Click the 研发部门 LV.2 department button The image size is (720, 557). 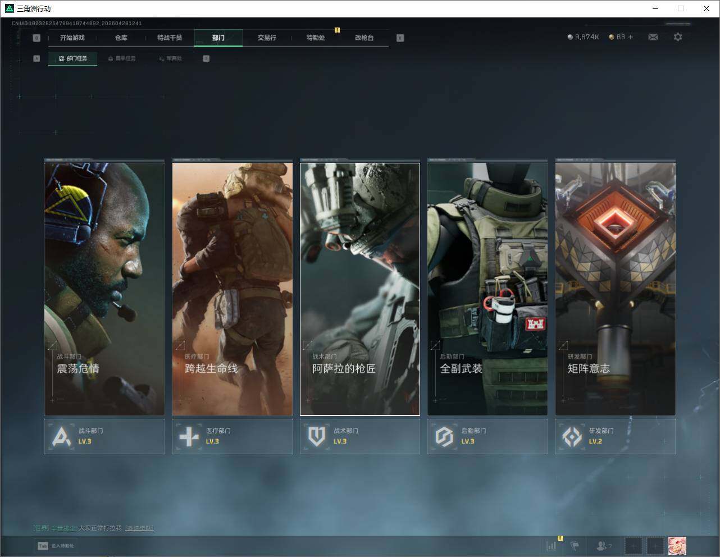pyautogui.click(x=616, y=436)
